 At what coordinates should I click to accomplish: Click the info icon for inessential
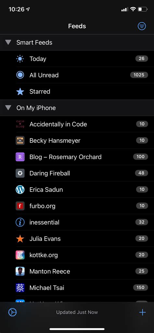pyautogui.click(x=20, y=222)
